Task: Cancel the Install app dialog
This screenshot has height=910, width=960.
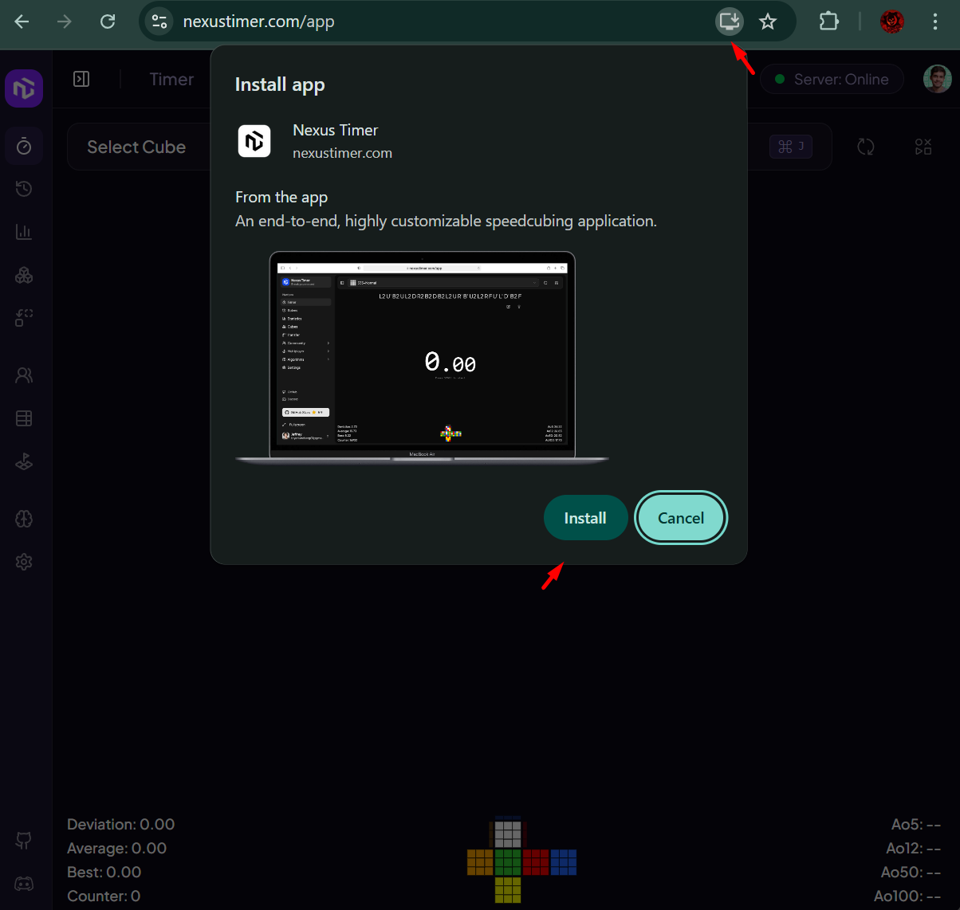Action: [681, 518]
